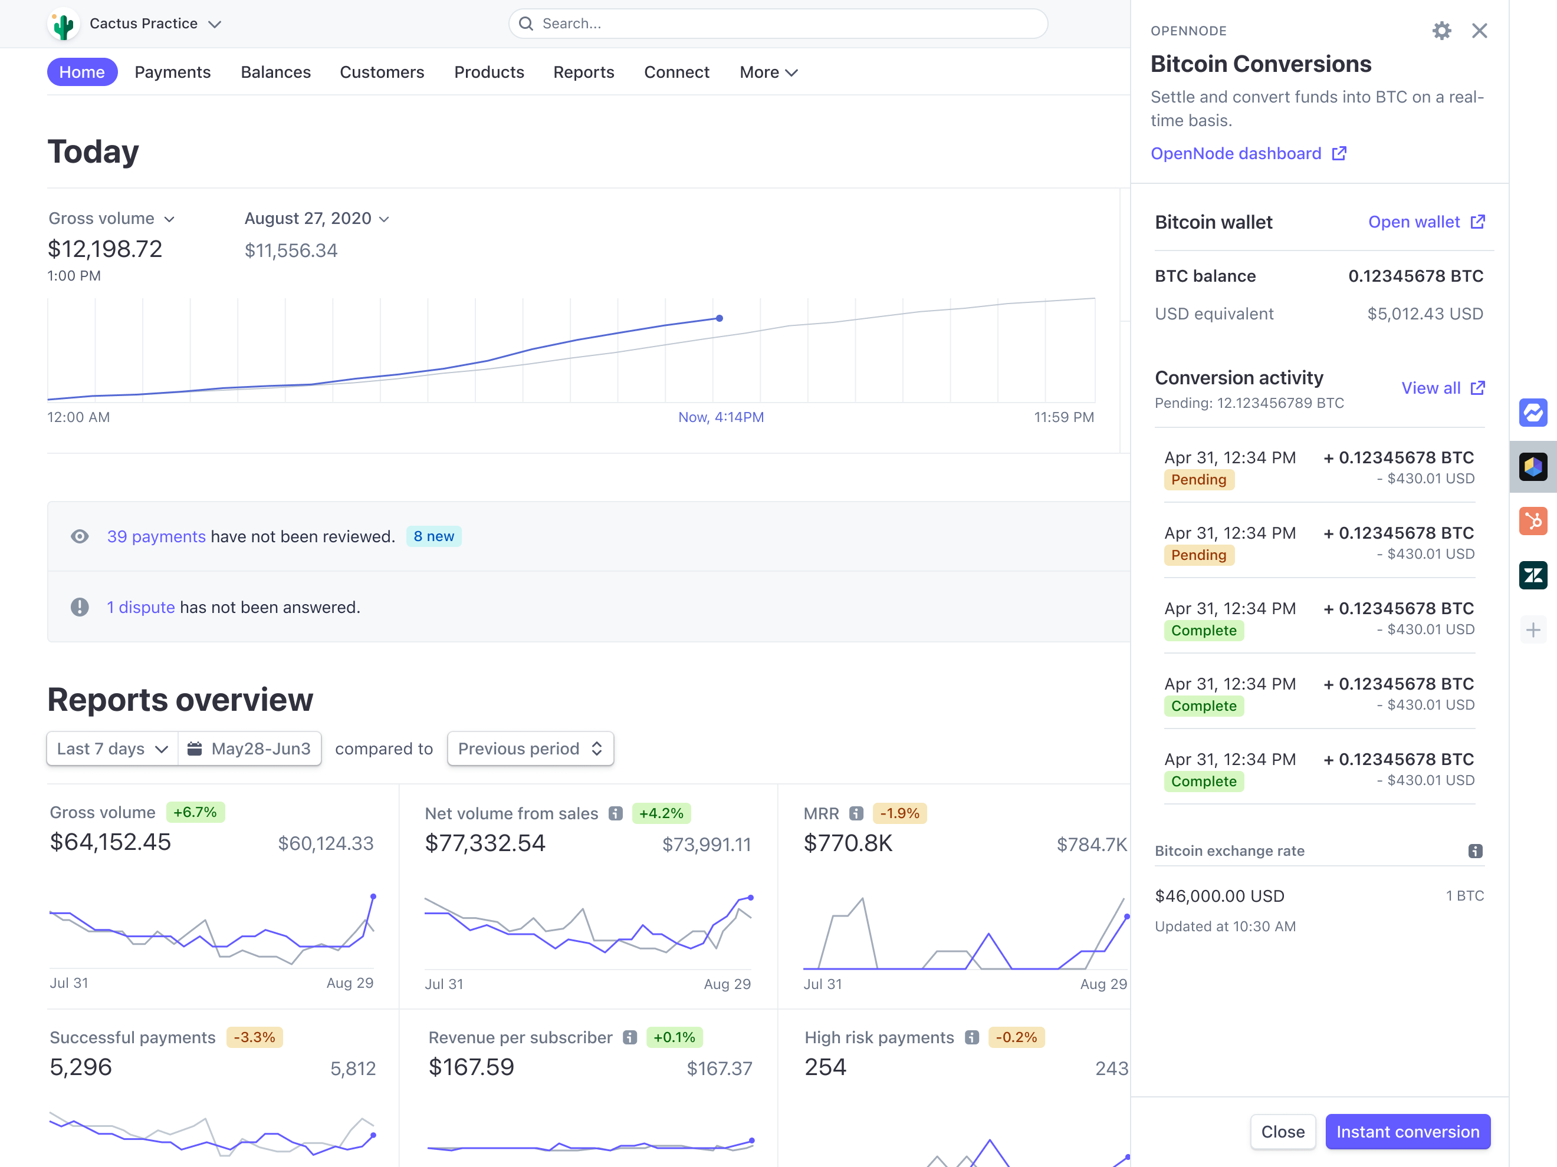Screen dimensions: 1557x1167
Task: Open the Gross volume metric dropdown
Action: pyautogui.click(x=111, y=219)
